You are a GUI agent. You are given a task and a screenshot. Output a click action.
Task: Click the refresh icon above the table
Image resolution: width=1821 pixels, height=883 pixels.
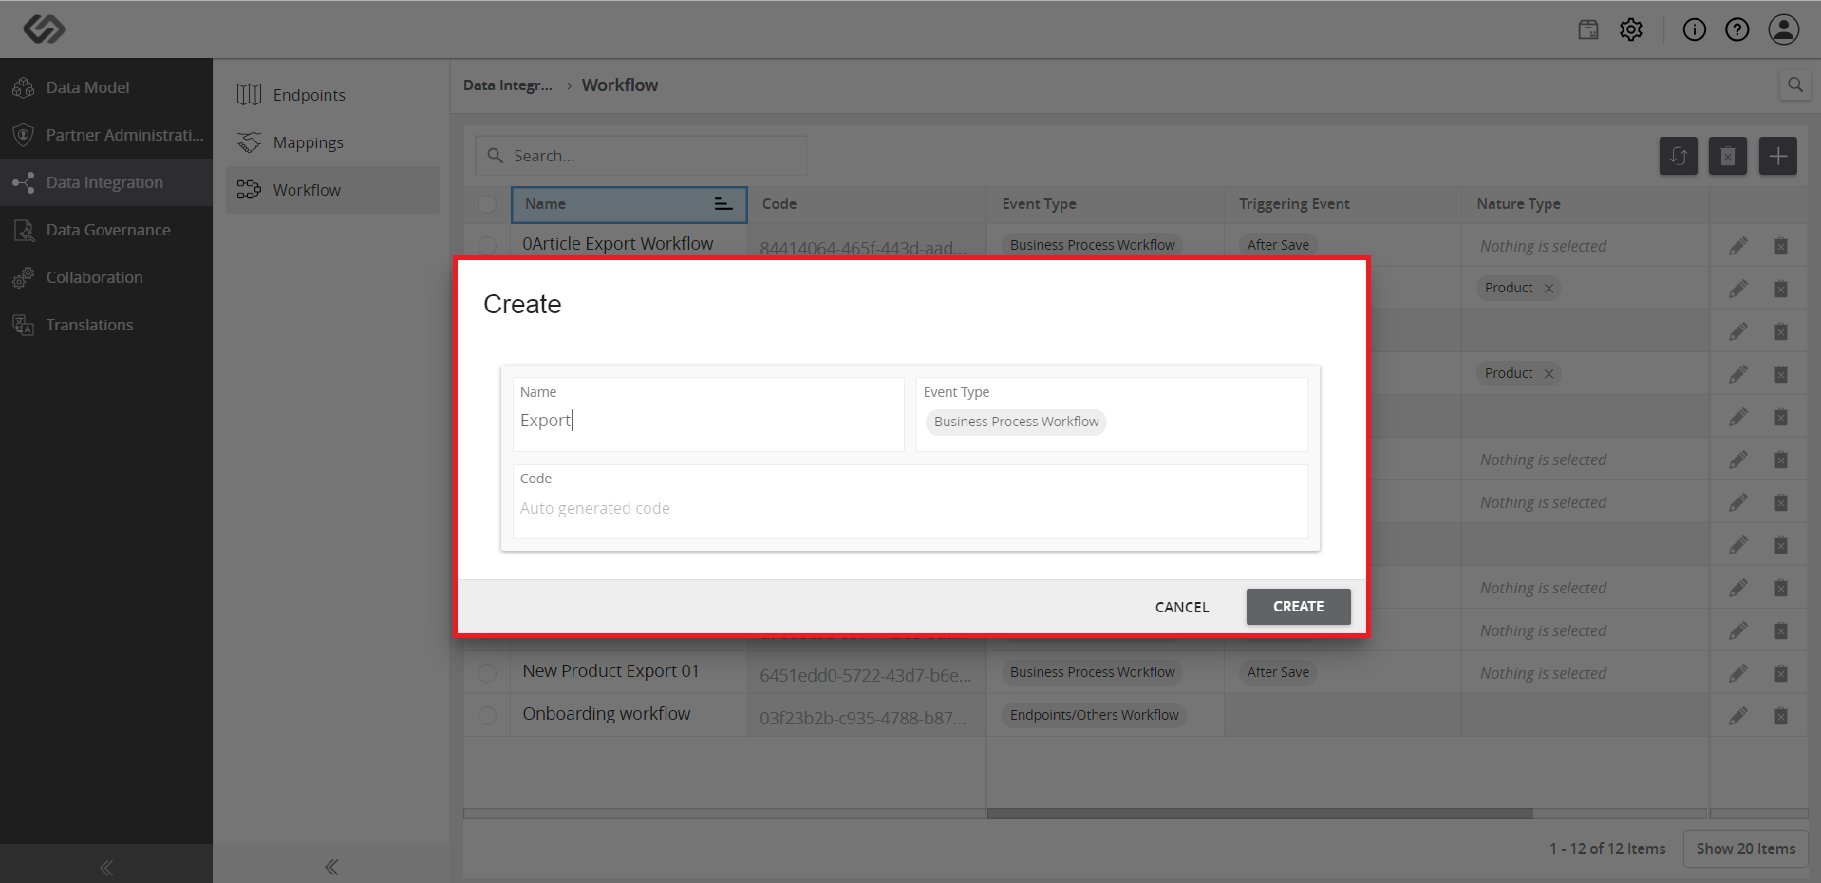[1679, 156]
